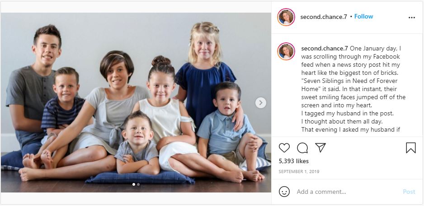Advance to next photo with arrow
424x206 pixels.
point(261,103)
